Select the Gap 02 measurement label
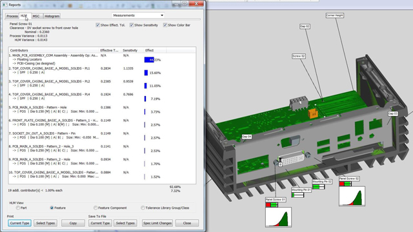The image size is (413, 232). (x=305, y=26)
